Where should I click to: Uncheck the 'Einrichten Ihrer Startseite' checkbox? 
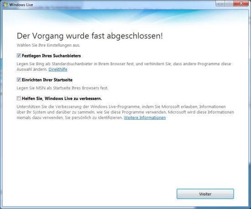pyautogui.click(x=19, y=79)
